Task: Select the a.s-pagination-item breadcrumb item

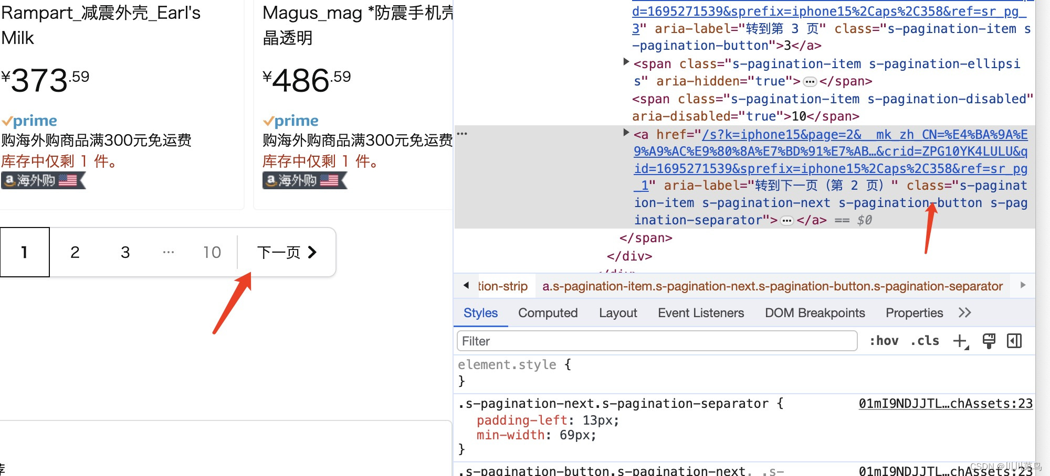Action: tap(772, 286)
